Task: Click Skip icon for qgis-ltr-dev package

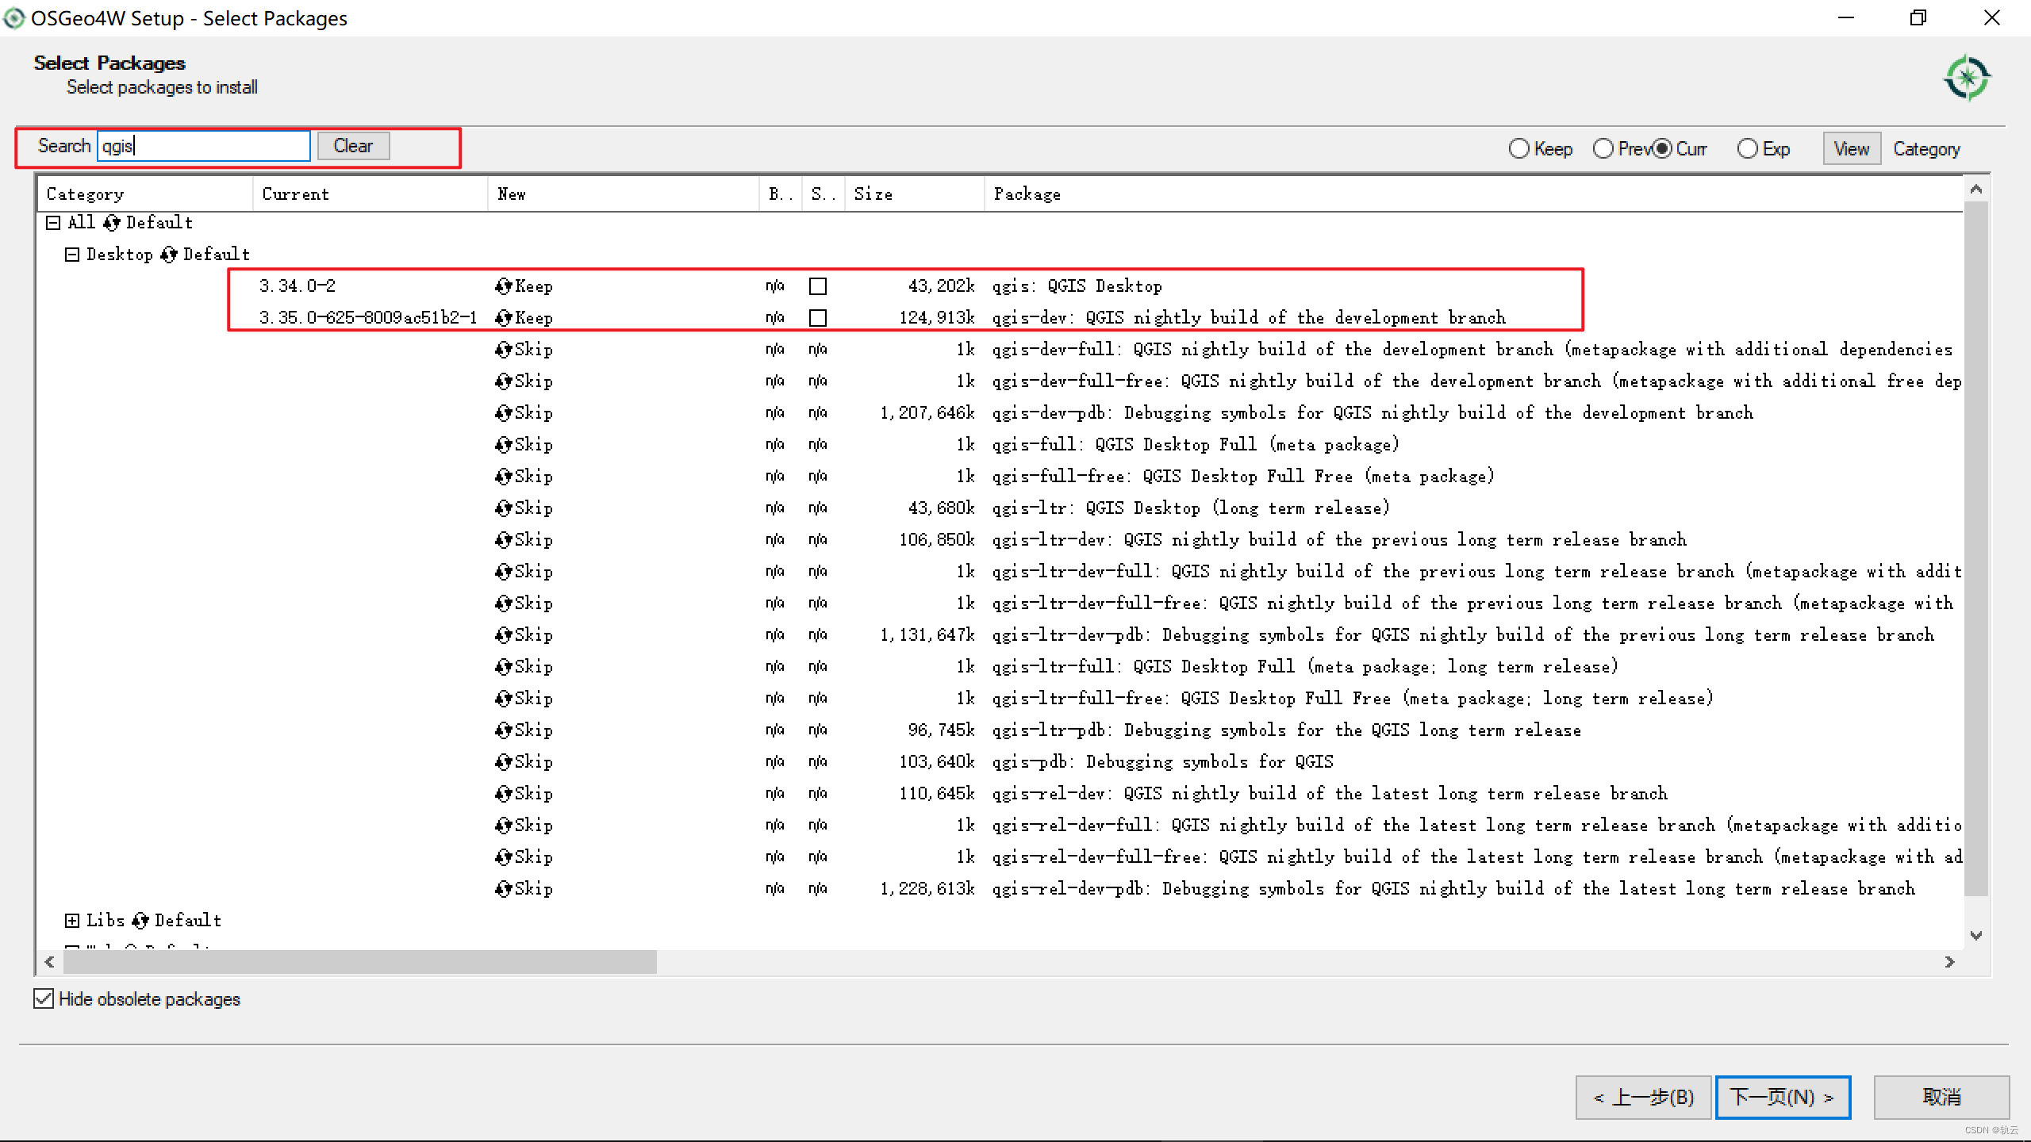Action: click(x=503, y=540)
